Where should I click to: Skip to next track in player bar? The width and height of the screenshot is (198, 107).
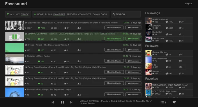(71, 102)
